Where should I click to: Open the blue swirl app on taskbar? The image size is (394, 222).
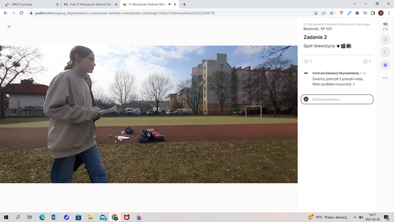pos(66,217)
